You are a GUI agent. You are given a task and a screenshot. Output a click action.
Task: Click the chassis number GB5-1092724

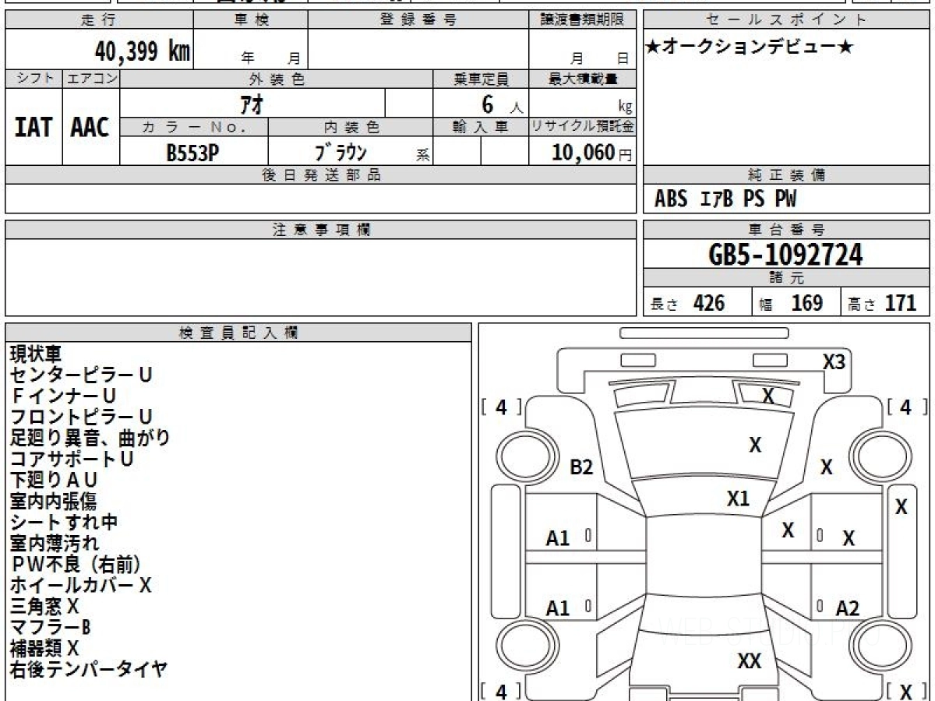(x=786, y=255)
